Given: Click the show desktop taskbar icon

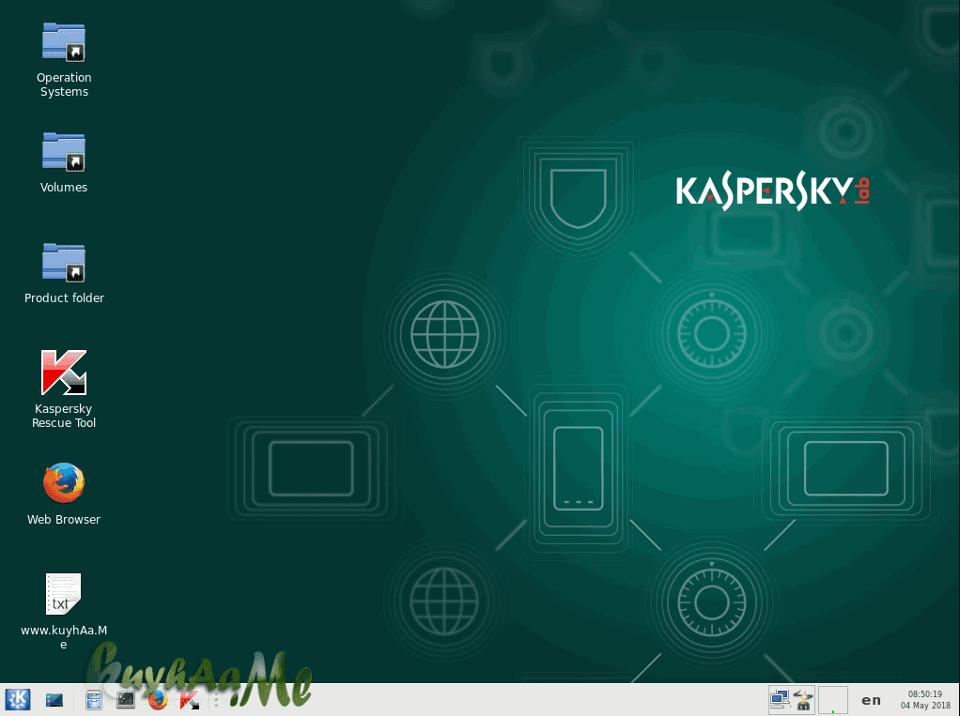Looking at the screenshot, I should pos(54,700).
